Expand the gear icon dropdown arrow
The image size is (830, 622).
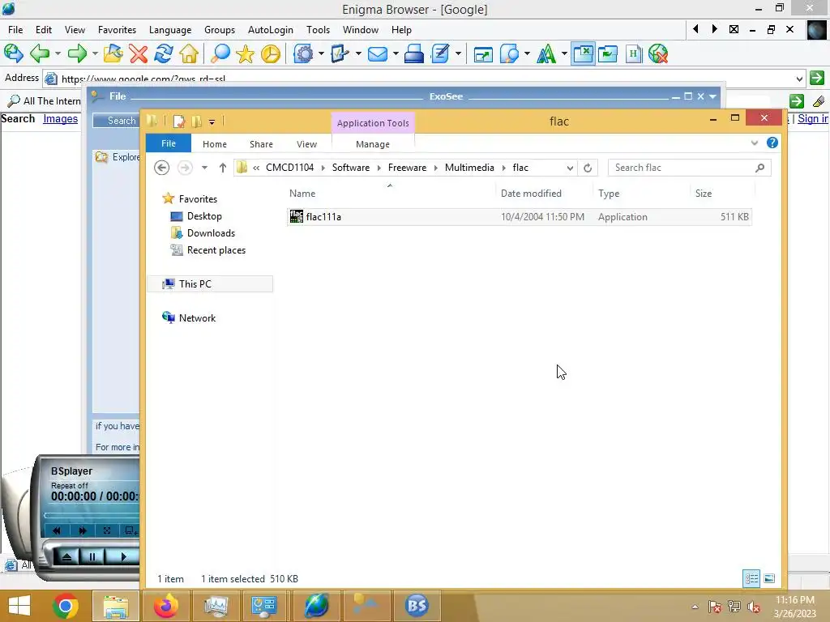pos(321,53)
